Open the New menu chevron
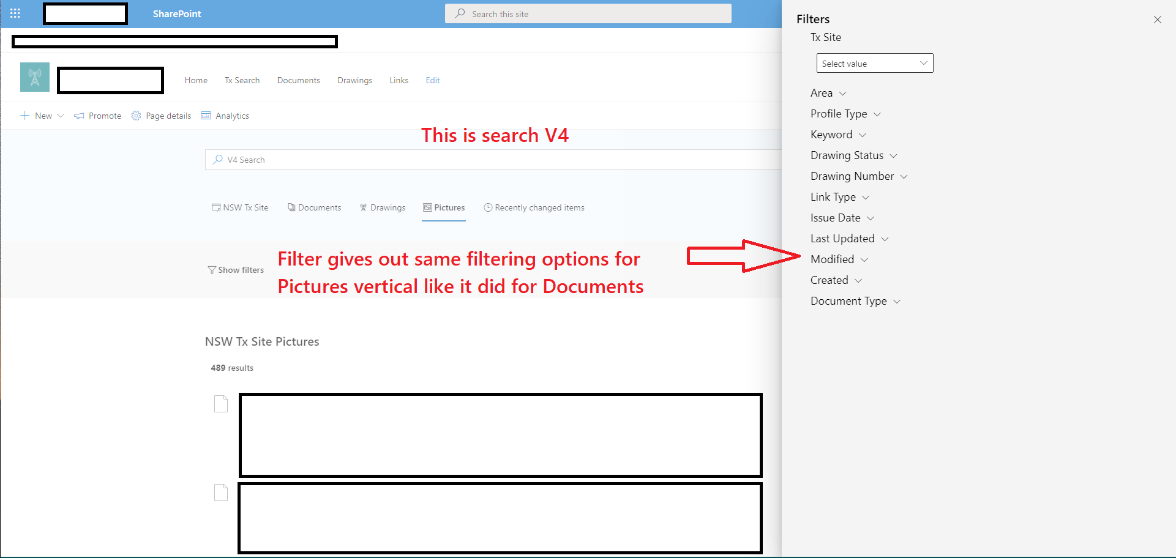1176x558 pixels. [61, 116]
